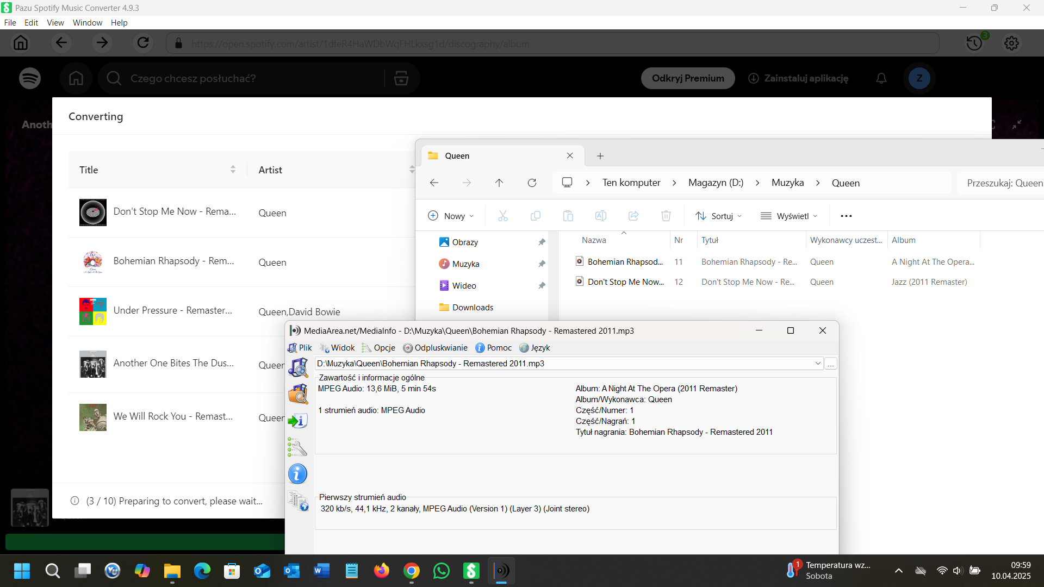Open the File menu in Pazu

[10, 22]
